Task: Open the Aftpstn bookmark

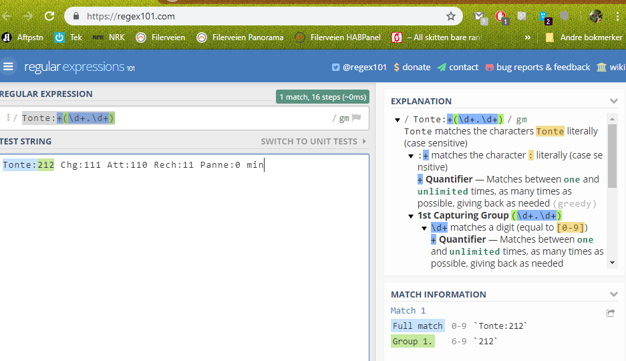Action: click(x=22, y=37)
